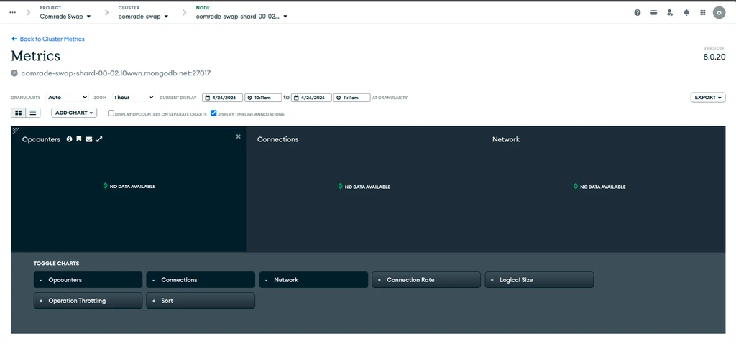The image size is (736, 349).
Task: Open the notifications bell
Action: [686, 13]
